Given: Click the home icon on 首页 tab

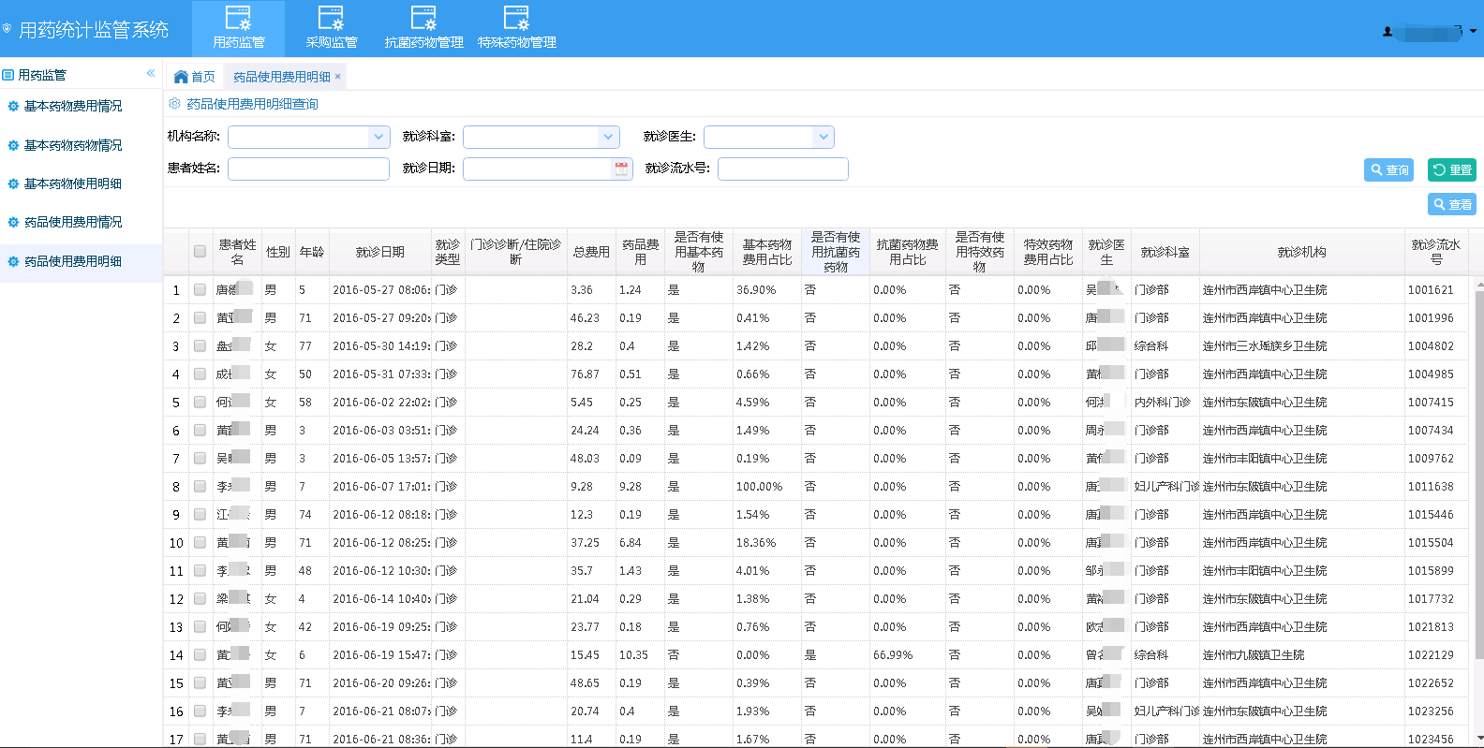Looking at the screenshot, I should [181, 77].
